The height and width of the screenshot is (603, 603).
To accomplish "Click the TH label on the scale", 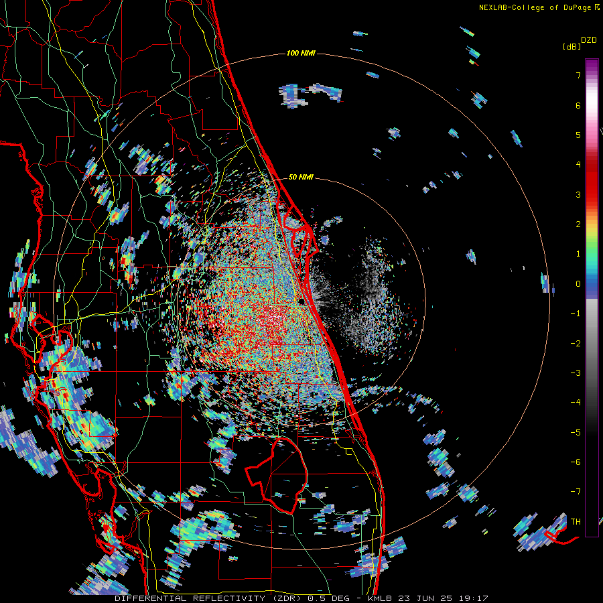I will pos(576,521).
